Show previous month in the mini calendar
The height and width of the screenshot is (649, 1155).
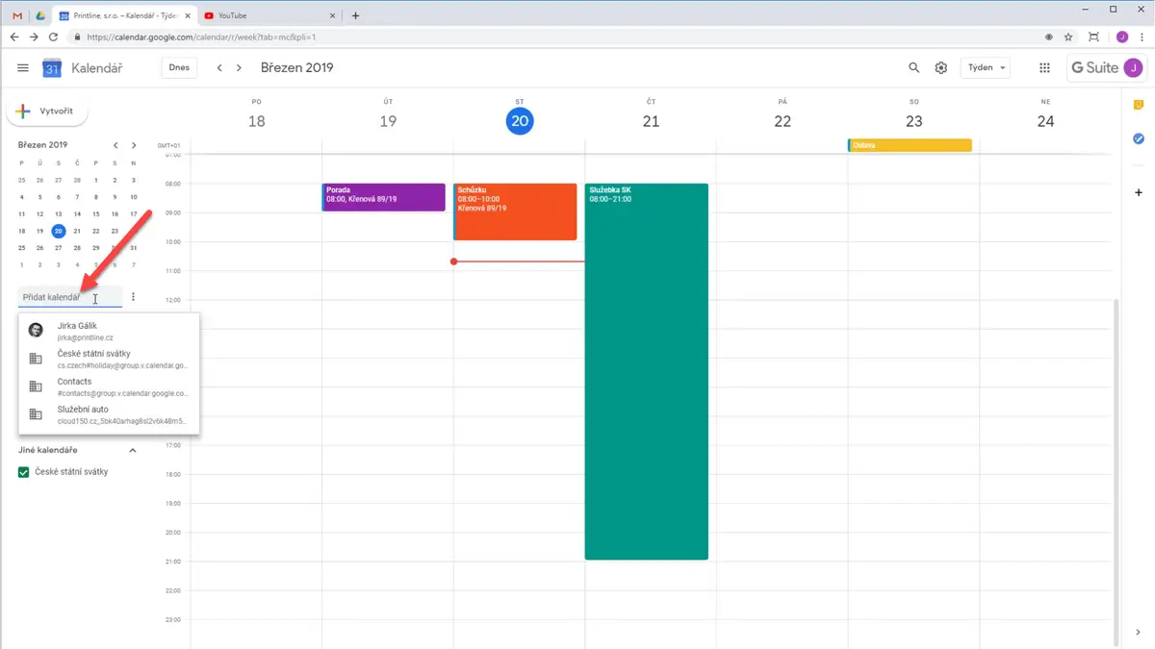tap(115, 145)
